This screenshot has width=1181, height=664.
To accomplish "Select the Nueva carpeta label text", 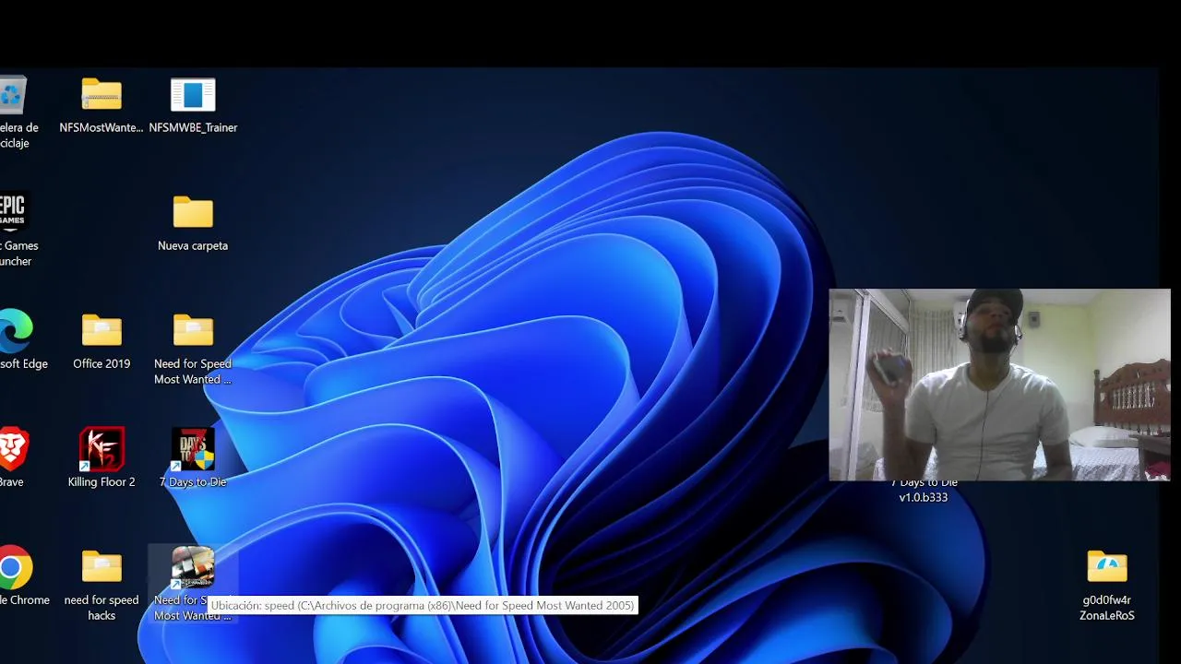I will (193, 245).
